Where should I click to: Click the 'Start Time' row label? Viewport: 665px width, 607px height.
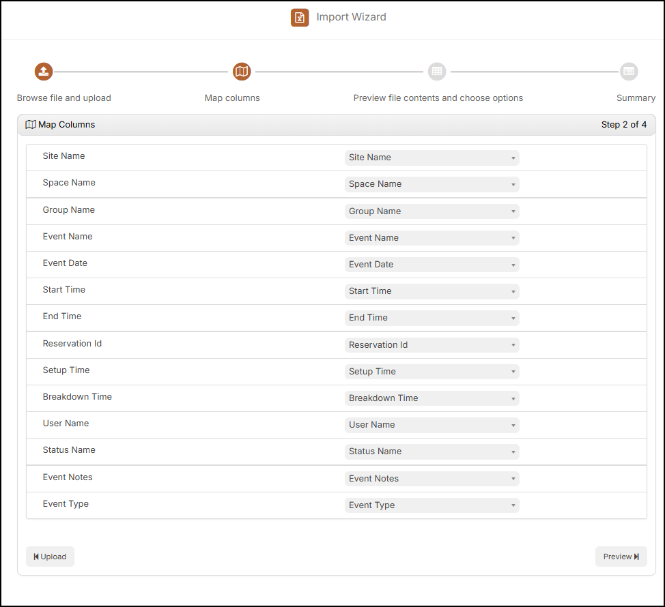click(64, 290)
